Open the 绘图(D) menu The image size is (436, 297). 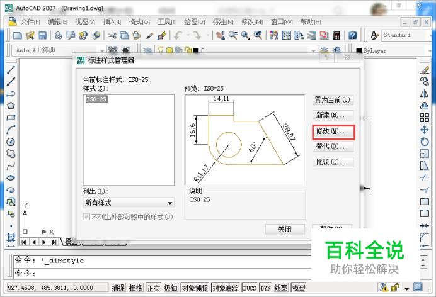pyautogui.click(x=194, y=21)
